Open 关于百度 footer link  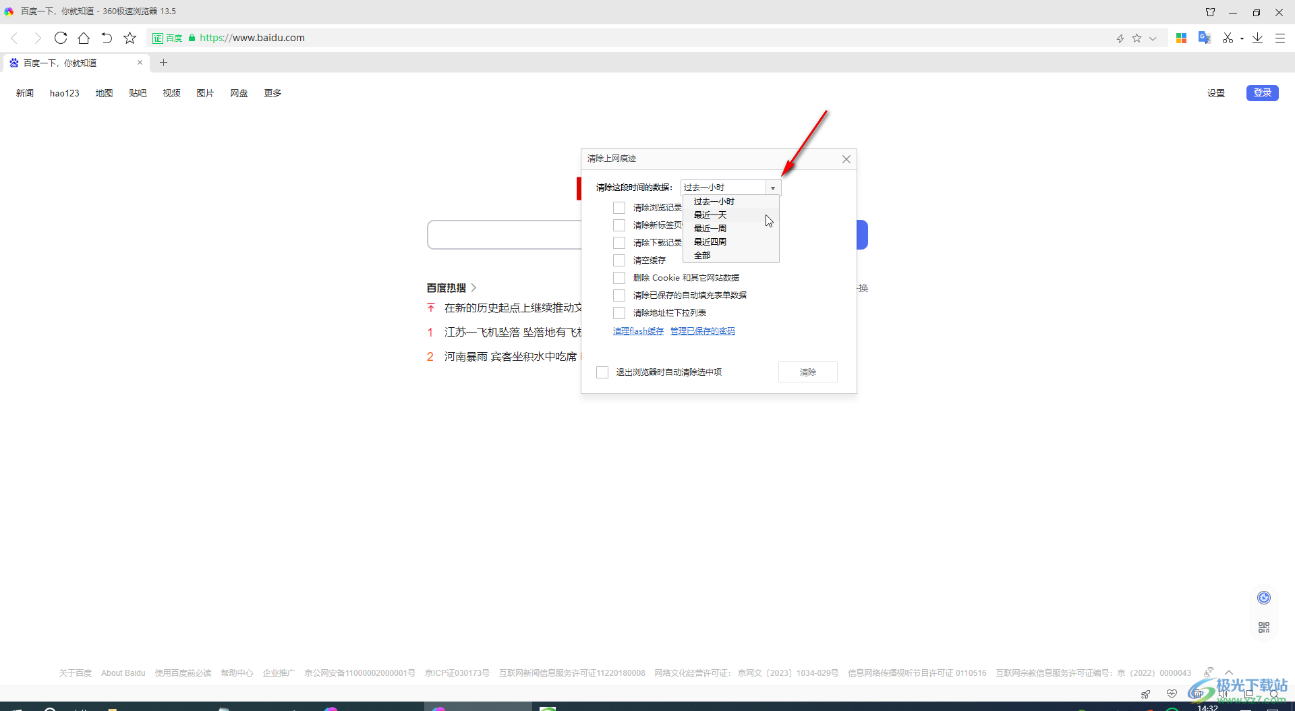76,673
